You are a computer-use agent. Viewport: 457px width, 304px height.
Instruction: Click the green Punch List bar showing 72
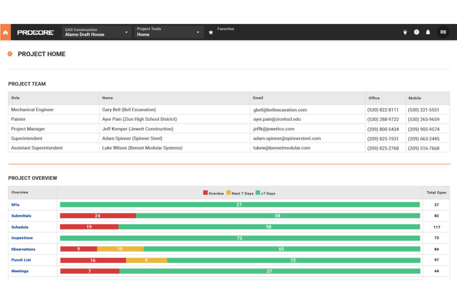click(x=294, y=260)
